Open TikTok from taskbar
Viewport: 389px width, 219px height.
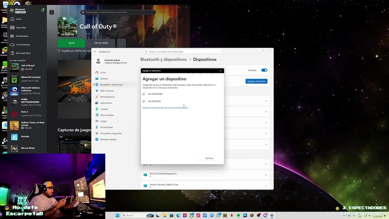coord(198,215)
